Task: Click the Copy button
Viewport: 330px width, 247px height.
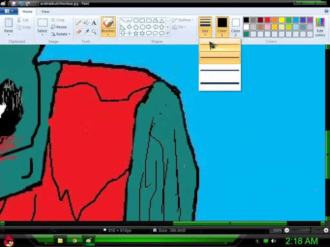Action: (24, 27)
